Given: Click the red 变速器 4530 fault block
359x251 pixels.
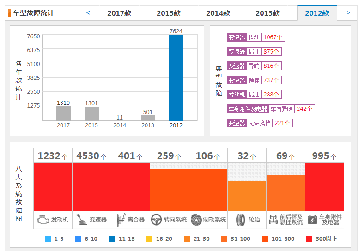Looking at the screenshot, I should pos(91,186).
